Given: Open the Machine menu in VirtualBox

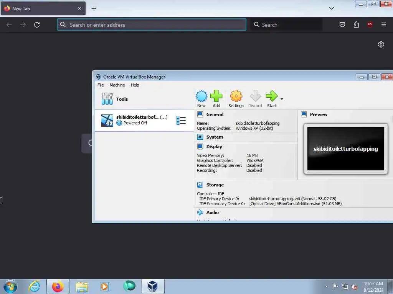Looking at the screenshot, I should click(x=117, y=85).
